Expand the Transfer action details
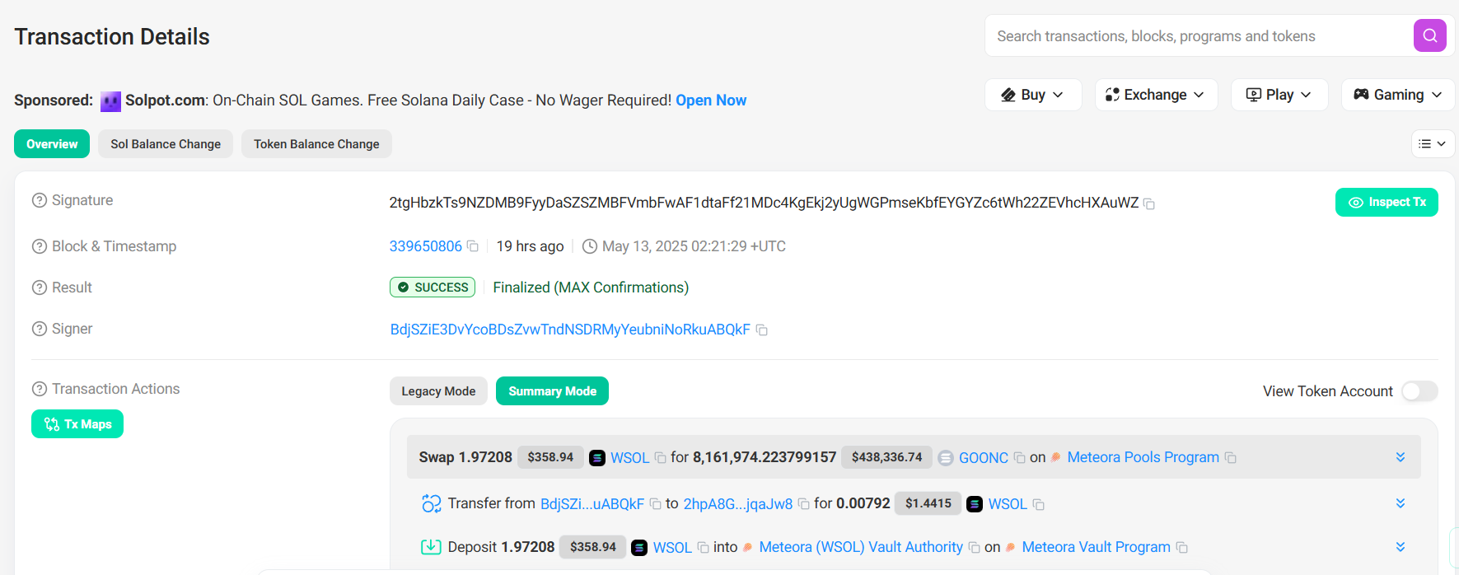1459x575 pixels. [x=1401, y=503]
